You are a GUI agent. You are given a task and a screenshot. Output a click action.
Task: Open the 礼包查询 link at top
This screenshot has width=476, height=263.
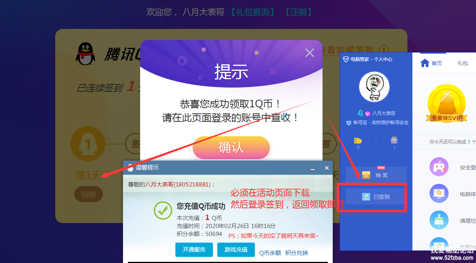[253, 12]
